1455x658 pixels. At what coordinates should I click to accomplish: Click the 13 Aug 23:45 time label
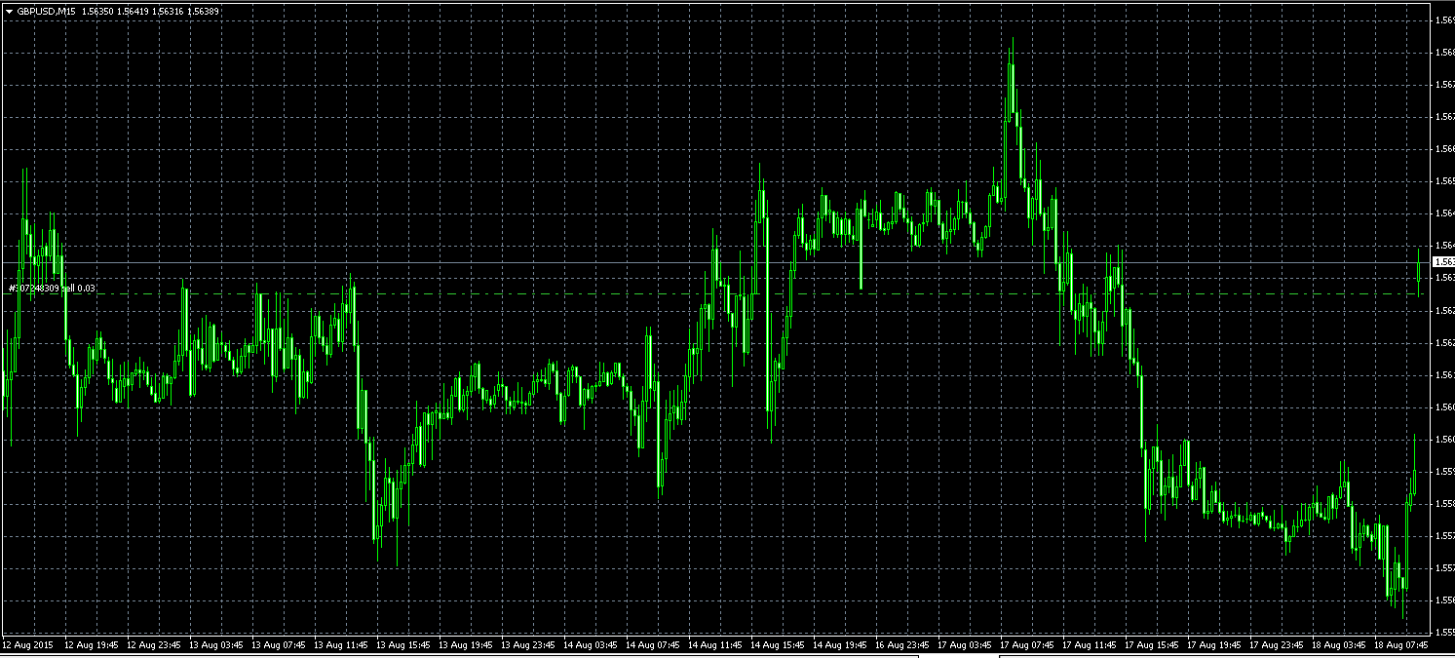tap(528, 645)
